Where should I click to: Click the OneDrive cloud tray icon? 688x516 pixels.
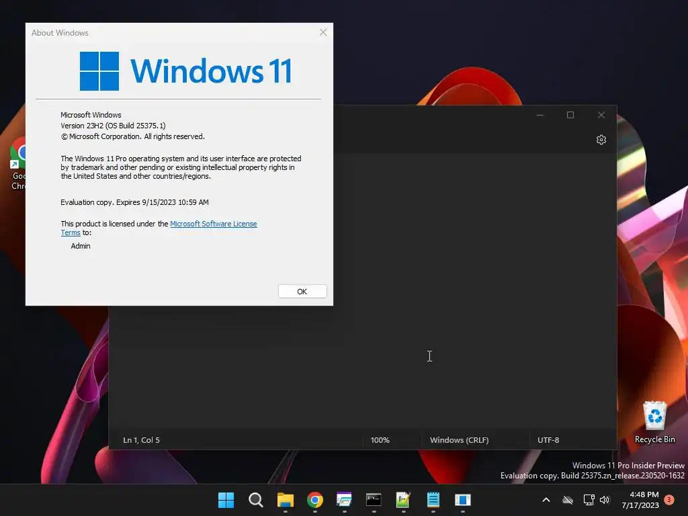[568, 500]
